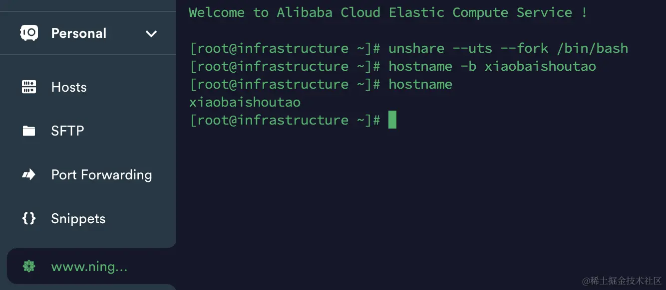Click the last root@infrastructure prompt
666x290 pixels.
point(285,120)
